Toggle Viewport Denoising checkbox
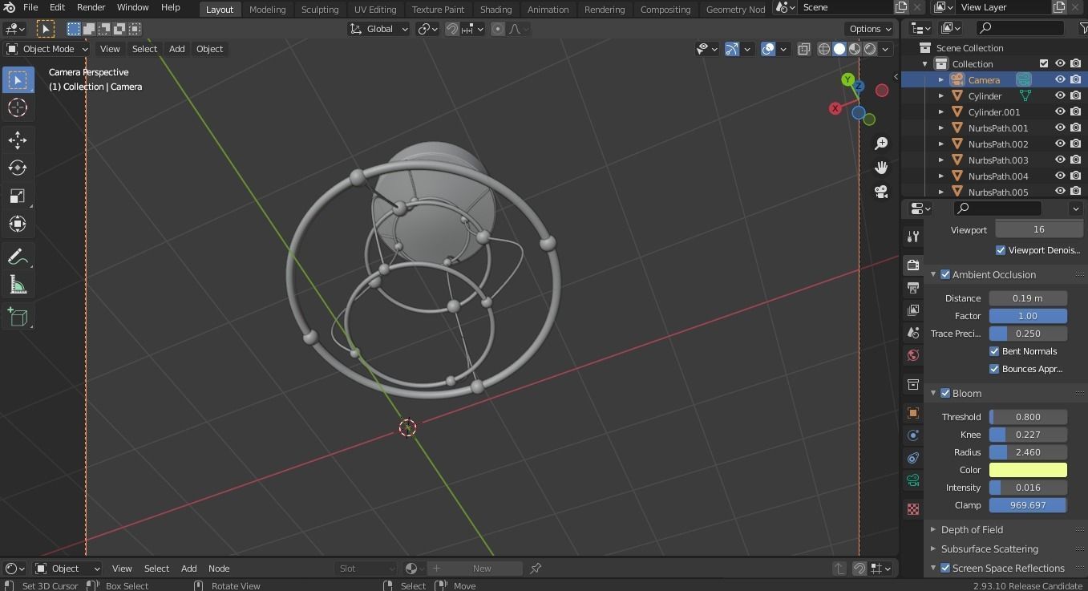This screenshot has height=591, width=1088. click(x=1001, y=250)
